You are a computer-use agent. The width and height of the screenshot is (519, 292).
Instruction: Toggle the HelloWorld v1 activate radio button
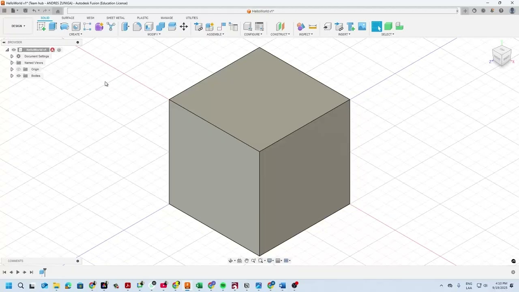59,50
